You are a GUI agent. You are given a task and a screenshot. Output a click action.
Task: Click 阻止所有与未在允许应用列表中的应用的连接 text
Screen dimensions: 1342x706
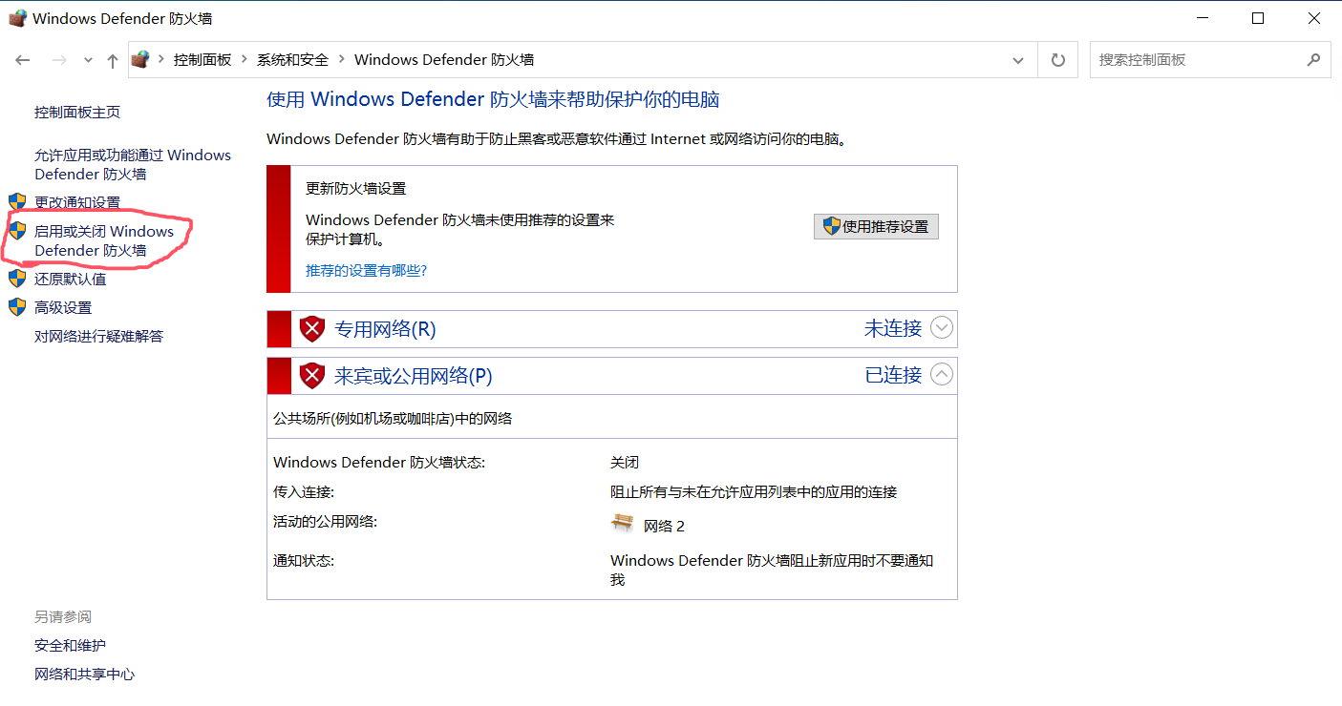click(x=754, y=492)
